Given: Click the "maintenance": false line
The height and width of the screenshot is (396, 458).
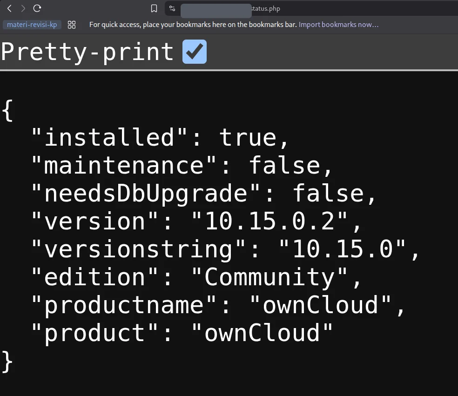Looking at the screenshot, I should click(182, 166).
